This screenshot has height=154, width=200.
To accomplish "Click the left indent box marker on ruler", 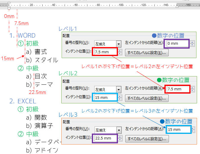I will coord(9,8).
